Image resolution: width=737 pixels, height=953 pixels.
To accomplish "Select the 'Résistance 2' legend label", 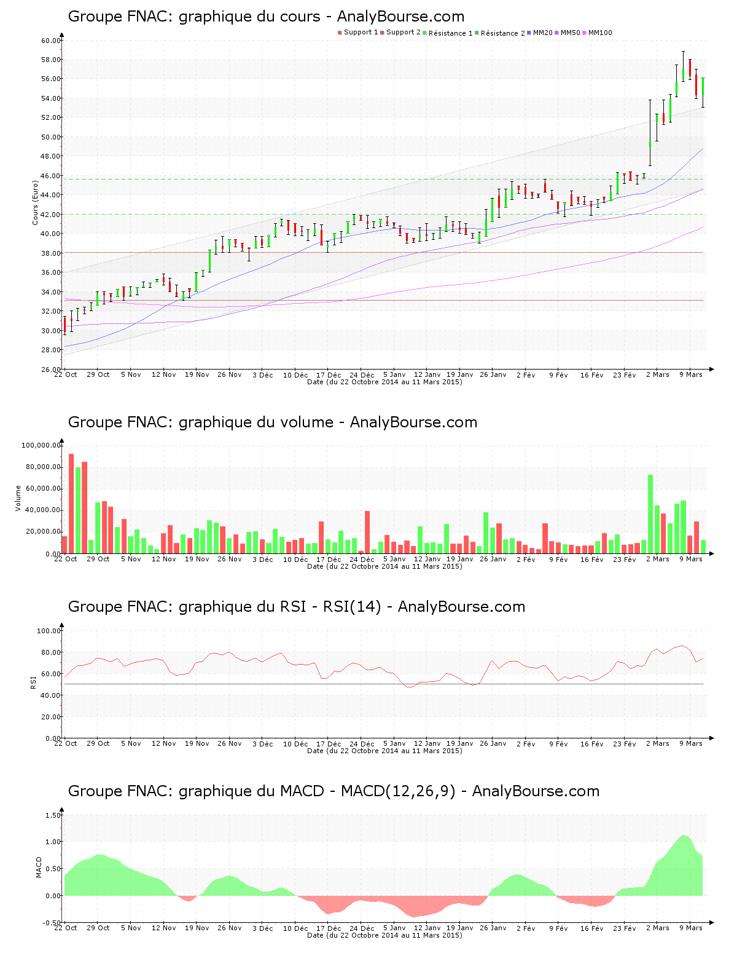I will (503, 33).
